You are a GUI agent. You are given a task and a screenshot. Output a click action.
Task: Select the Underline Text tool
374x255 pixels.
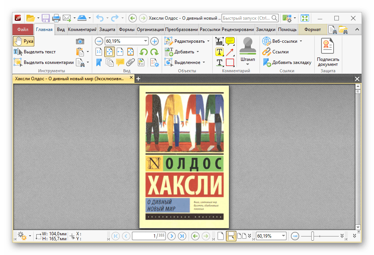point(219,62)
